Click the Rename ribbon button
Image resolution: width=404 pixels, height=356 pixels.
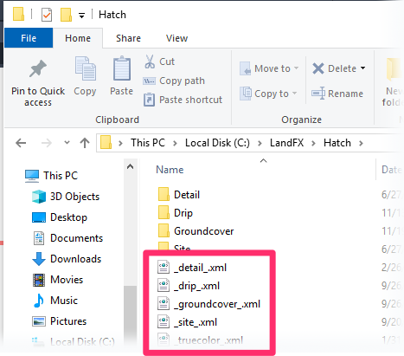click(x=337, y=94)
